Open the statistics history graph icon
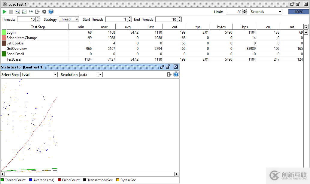Image resolution: width=310 pixels, height=184 pixels. click(x=24, y=12)
